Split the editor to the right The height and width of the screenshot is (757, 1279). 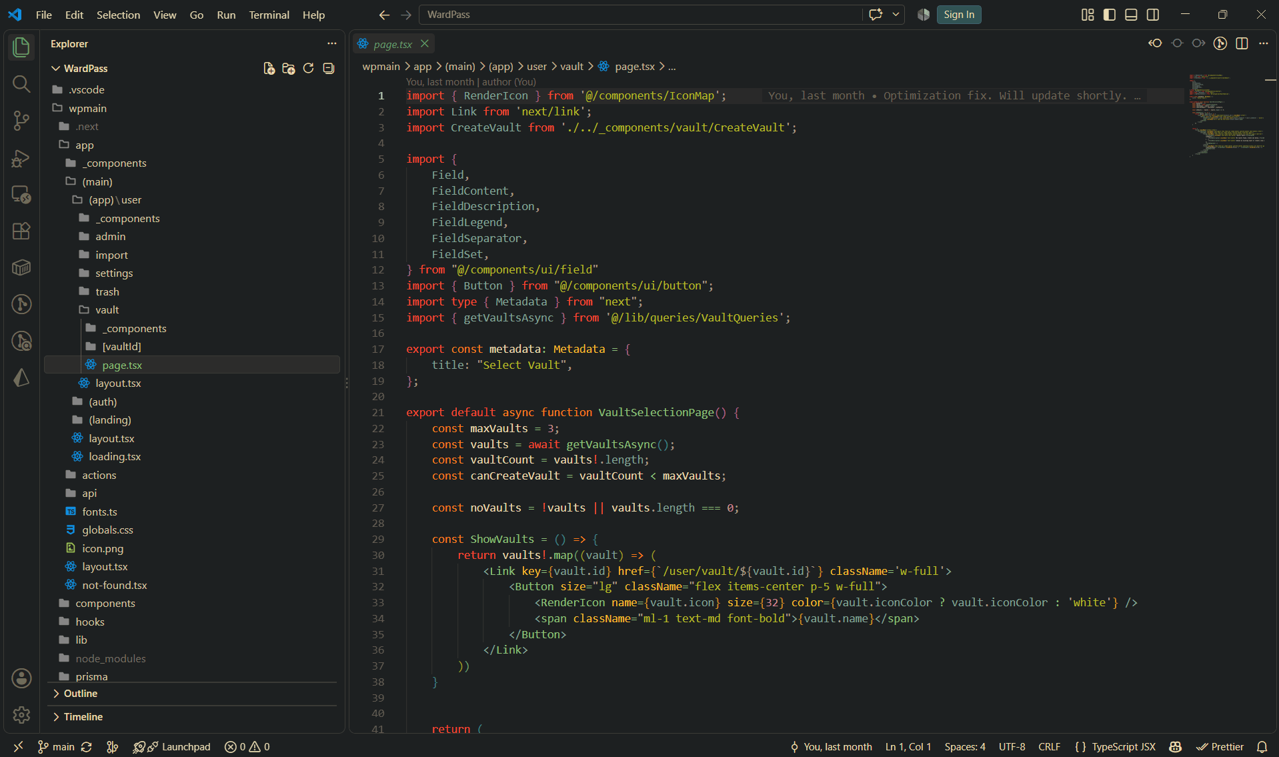coord(1242,43)
